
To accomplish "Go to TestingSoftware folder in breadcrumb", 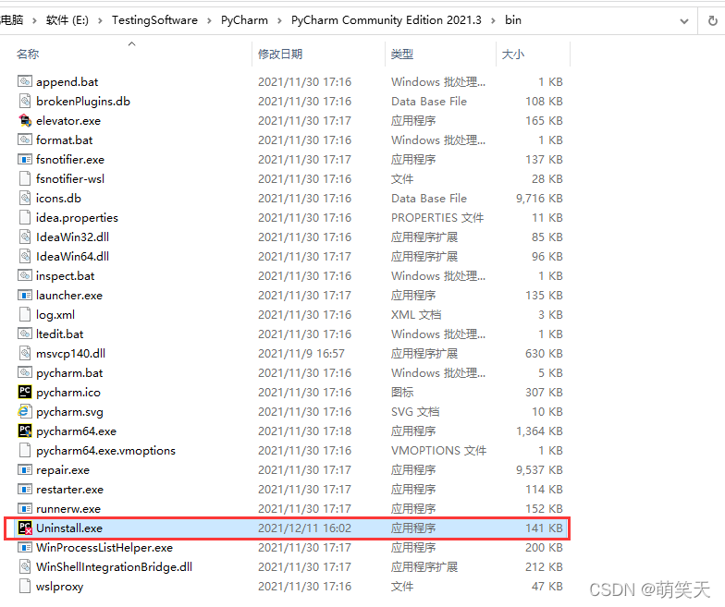I will pyautogui.click(x=154, y=20).
